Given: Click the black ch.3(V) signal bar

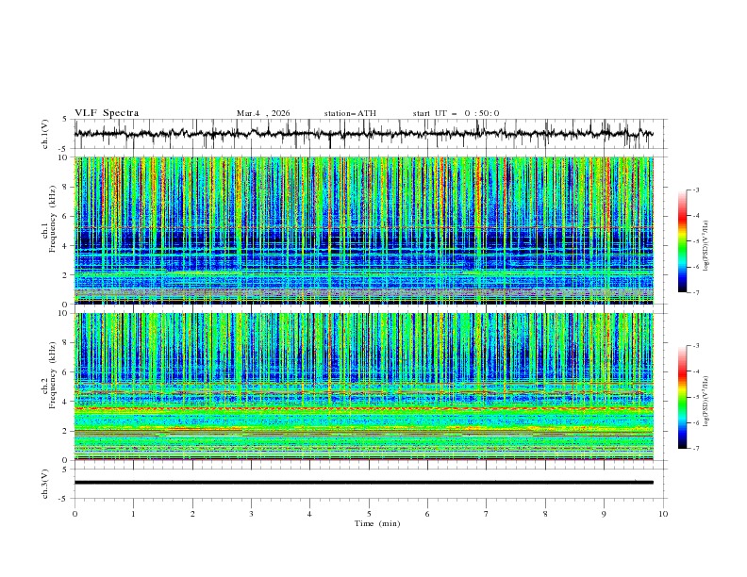Looking at the screenshot, I should point(363,483).
